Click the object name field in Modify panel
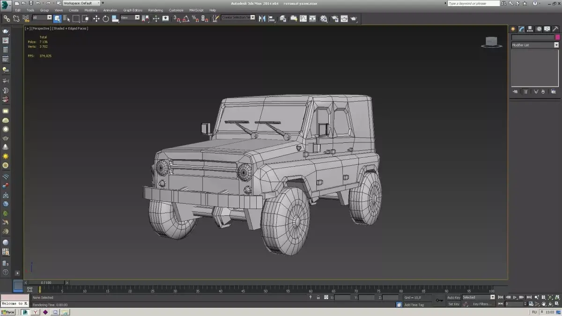Screen dimensions: 562x316 click(532, 37)
